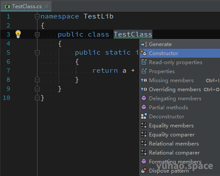Click the Overriding members icon
This screenshot has width=220, height=176.
[144, 89]
